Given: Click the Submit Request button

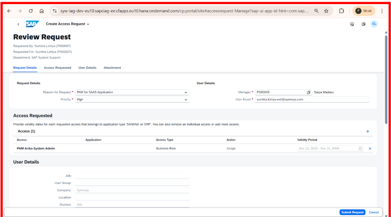Looking at the screenshot, I should click(352, 212).
